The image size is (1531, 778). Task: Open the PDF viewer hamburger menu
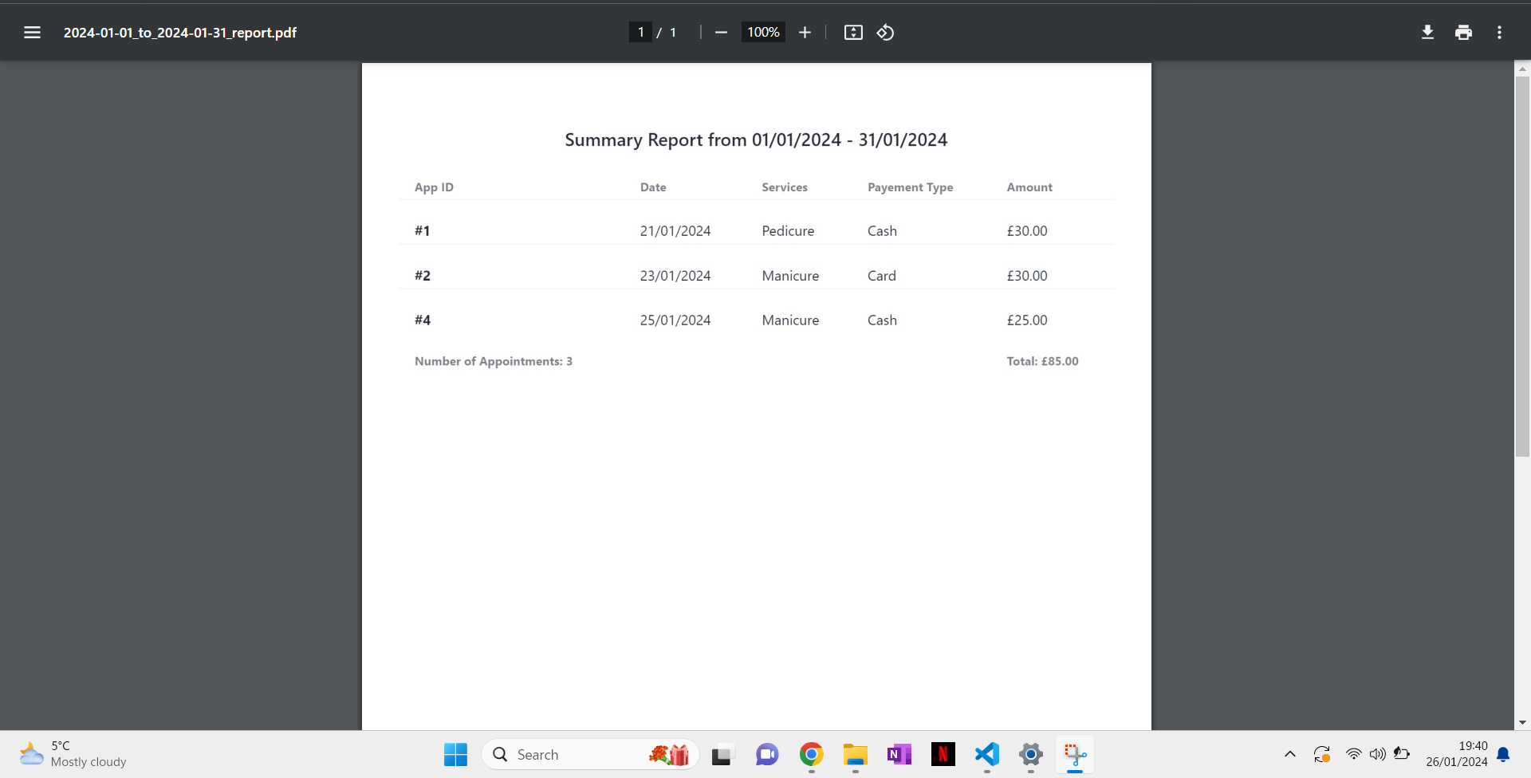tap(33, 32)
